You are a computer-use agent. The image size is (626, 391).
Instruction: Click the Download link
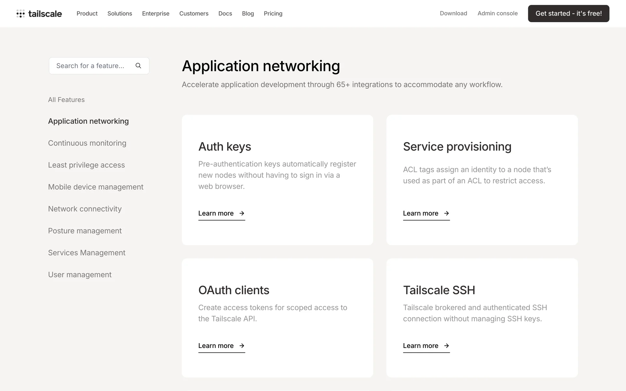click(453, 13)
